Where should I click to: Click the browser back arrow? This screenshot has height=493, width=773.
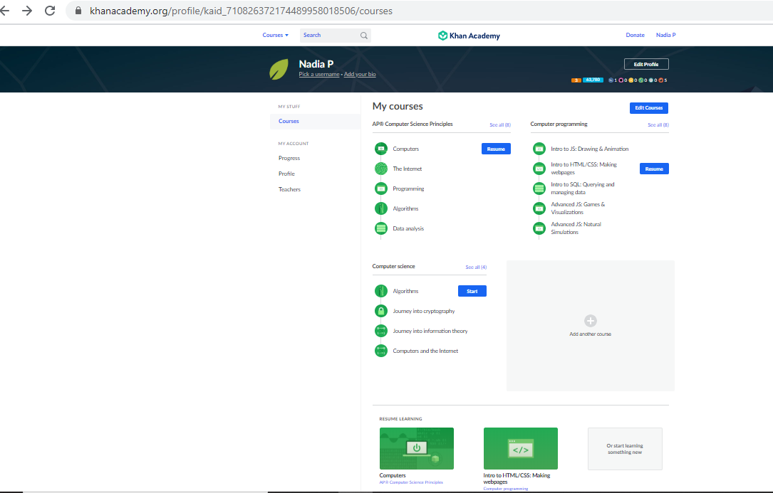4,11
